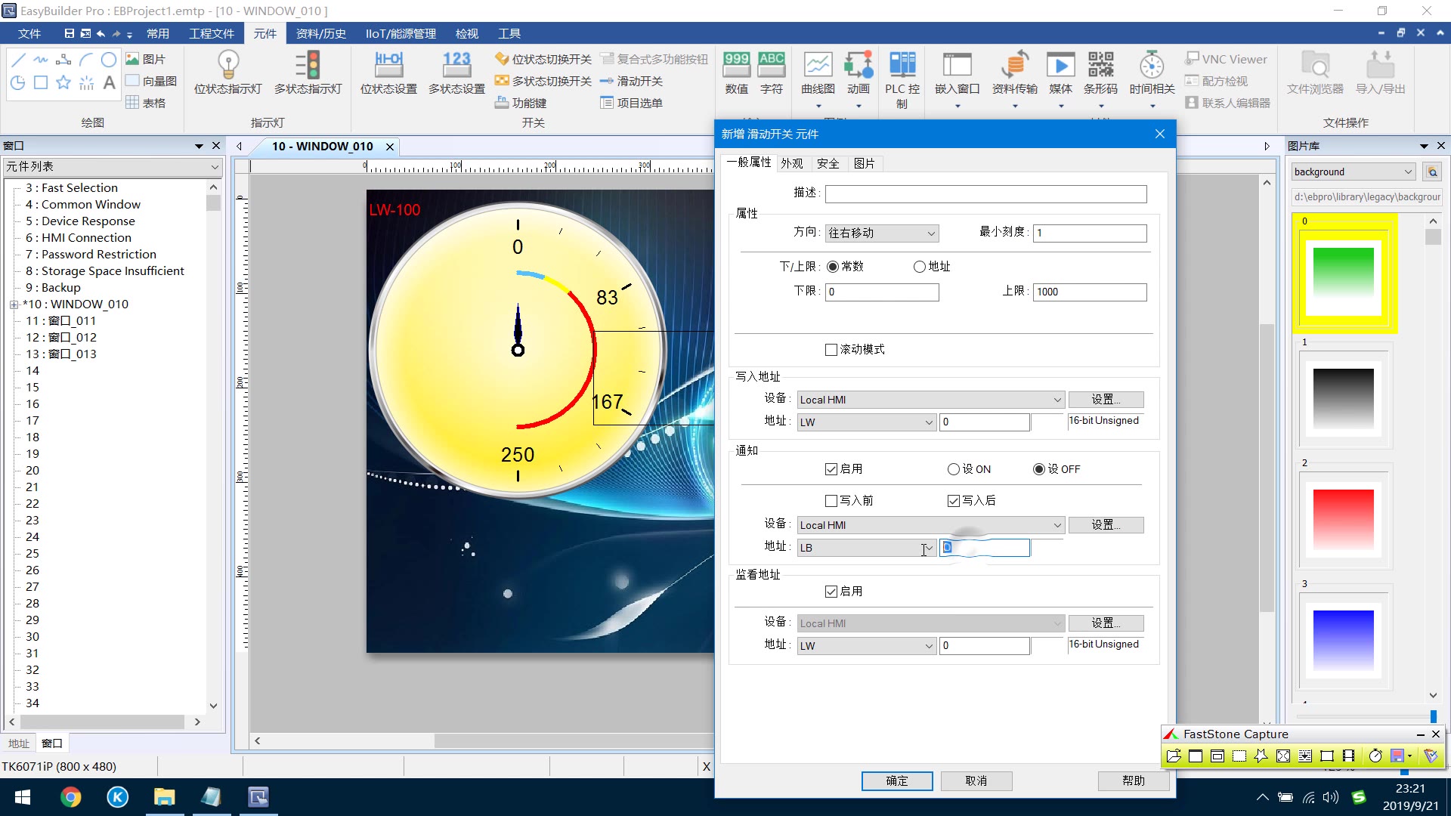This screenshot has width=1451, height=816.
Task: Enable the scroll mode (滚动模式) checkbox
Action: click(831, 350)
